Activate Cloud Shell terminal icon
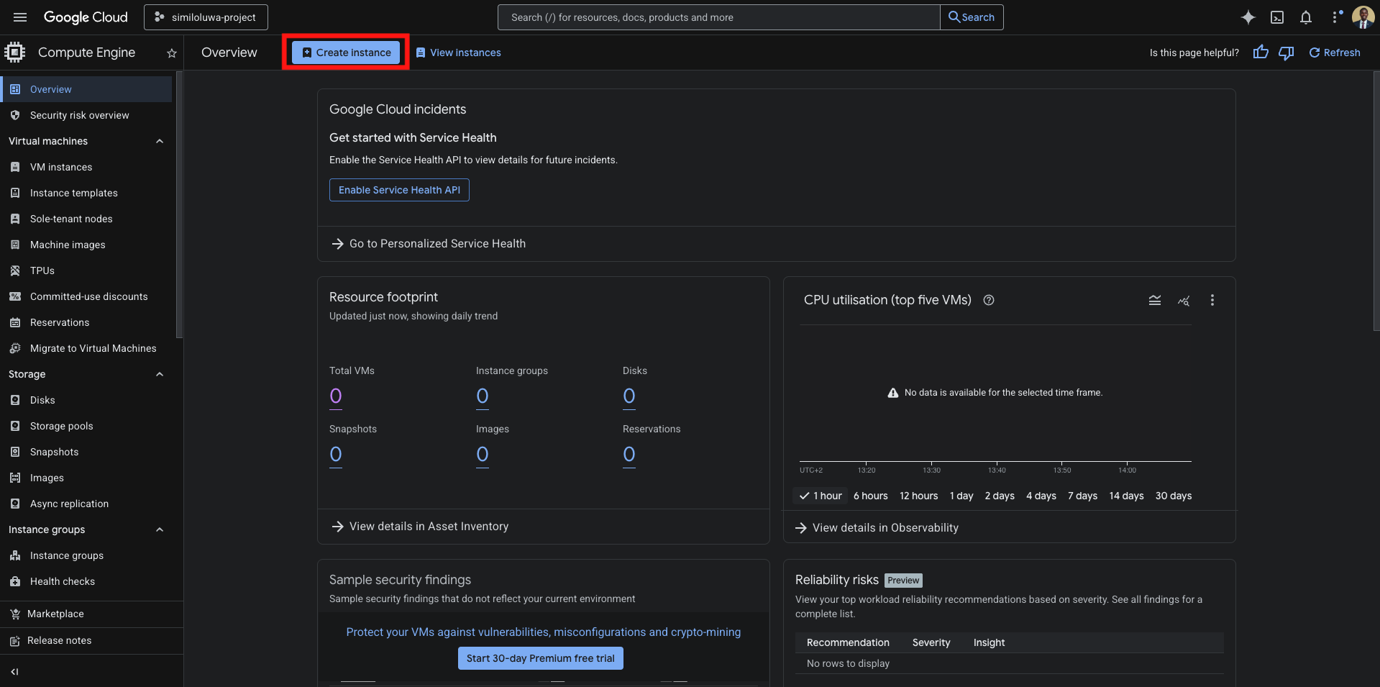Image resolution: width=1380 pixels, height=687 pixels. tap(1277, 17)
